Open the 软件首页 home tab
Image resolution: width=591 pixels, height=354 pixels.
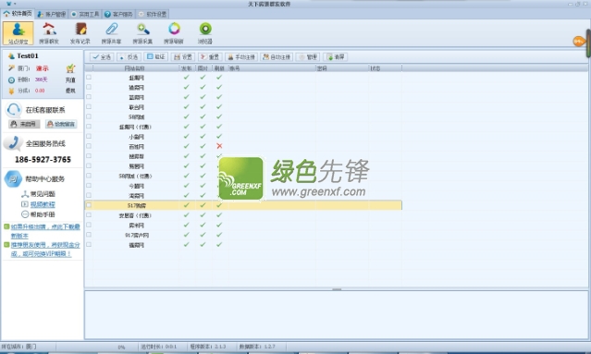tap(18, 14)
